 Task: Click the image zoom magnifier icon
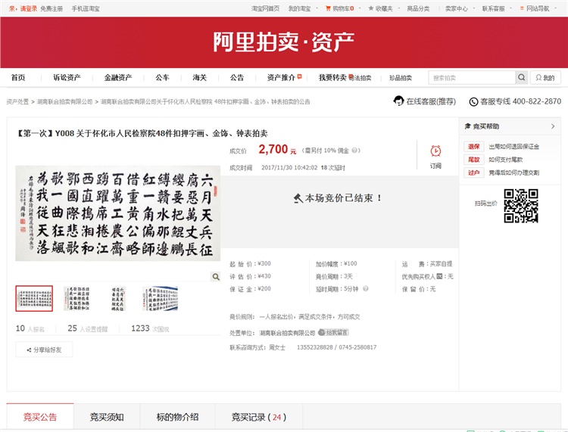[216, 276]
